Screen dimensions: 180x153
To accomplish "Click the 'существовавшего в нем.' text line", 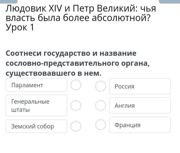I will [x=54, y=73].
